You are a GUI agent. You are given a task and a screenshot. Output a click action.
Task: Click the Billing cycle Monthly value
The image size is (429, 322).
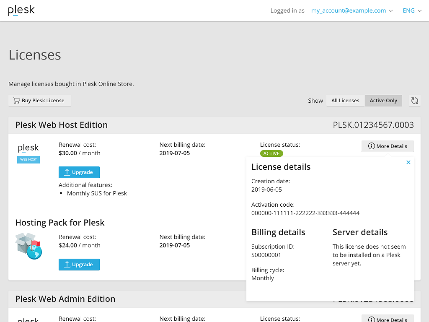pos(263,278)
